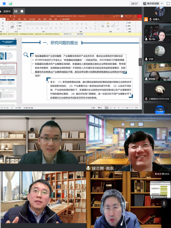
Task: Open the PowerPoint File tab
Action: pos(3,19)
